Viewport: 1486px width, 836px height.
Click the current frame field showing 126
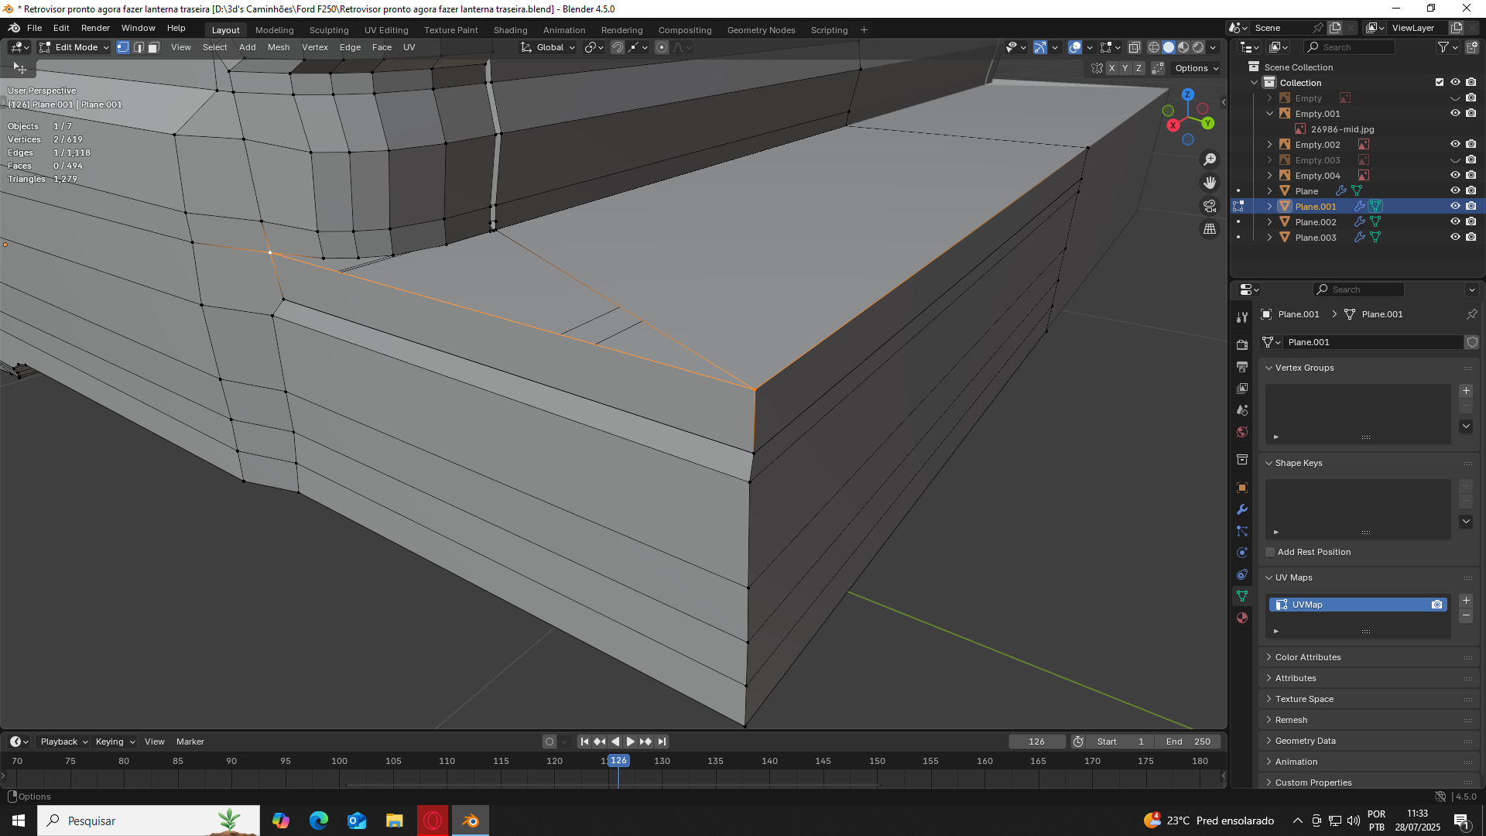(x=1036, y=742)
